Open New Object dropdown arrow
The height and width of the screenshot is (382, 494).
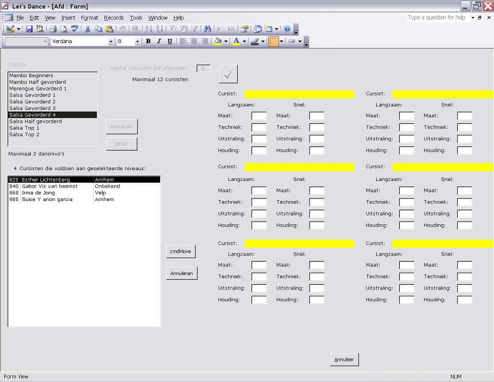click(x=276, y=29)
